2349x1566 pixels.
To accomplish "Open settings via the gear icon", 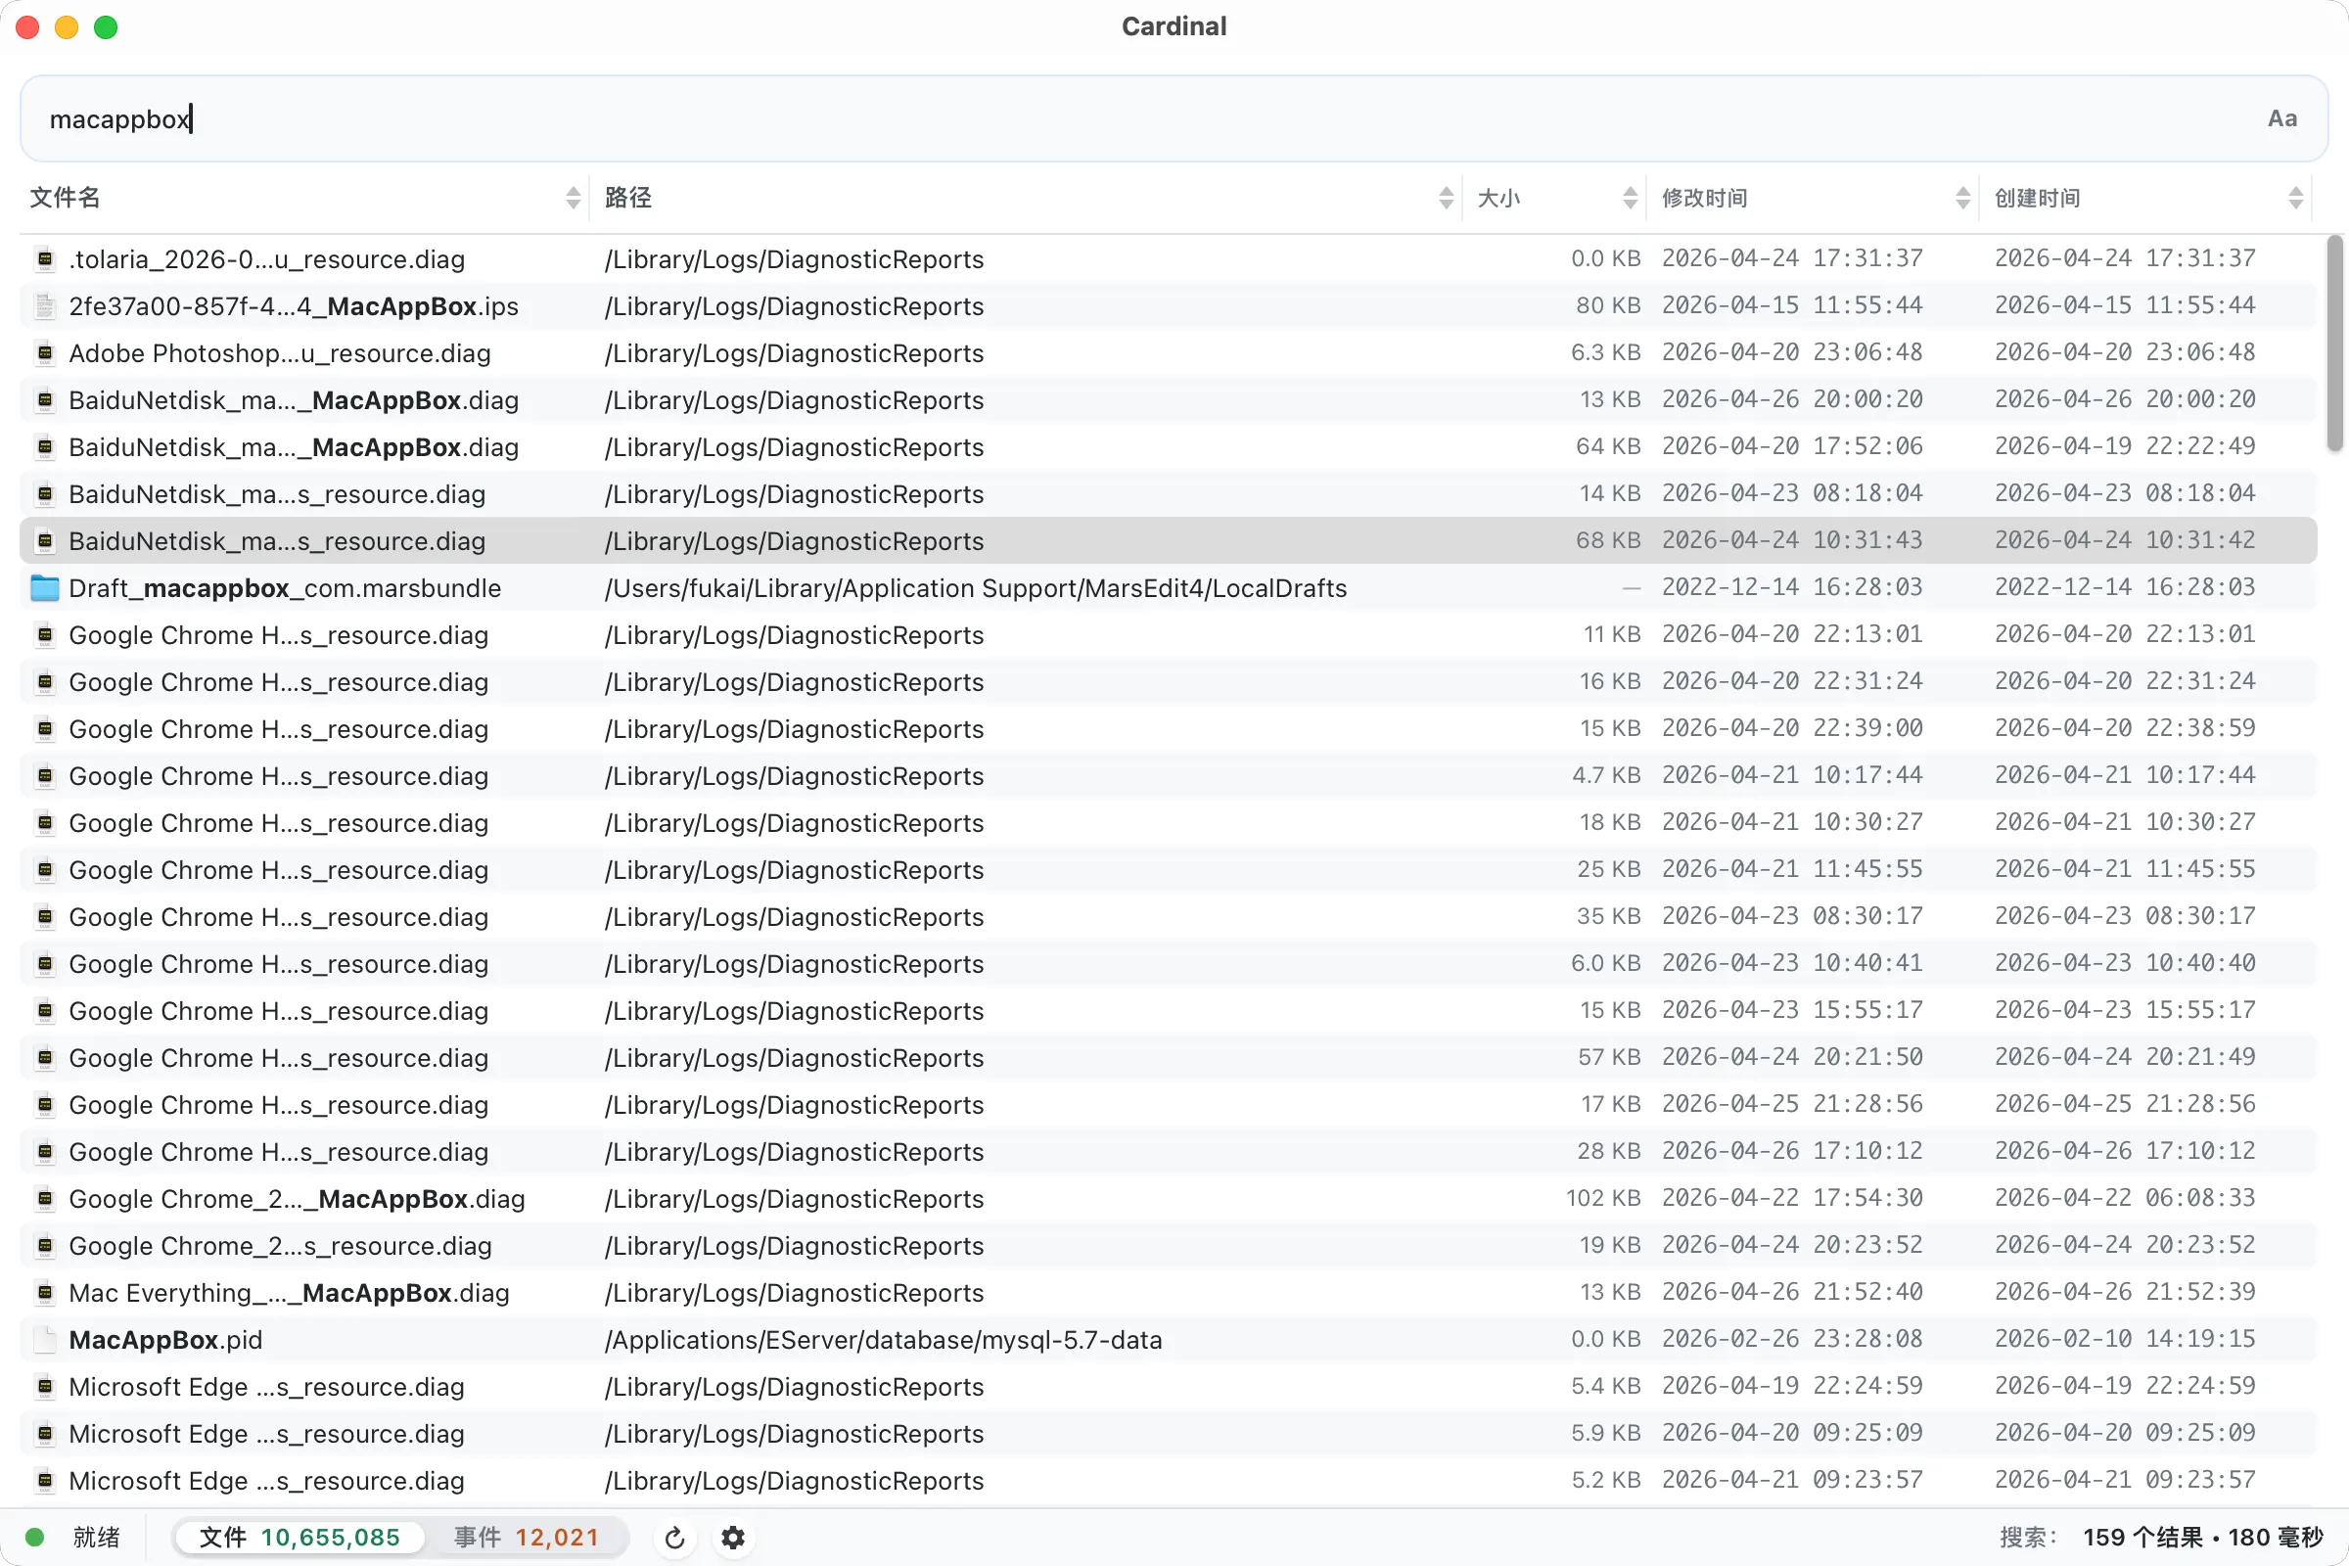I will click(x=733, y=1538).
